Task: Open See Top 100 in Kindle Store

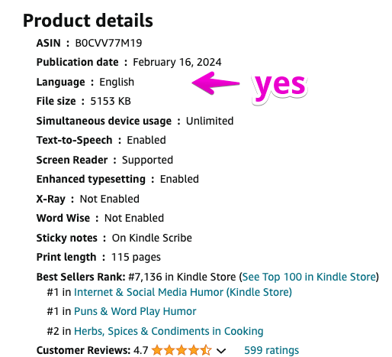Action: pyautogui.click(x=309, y=277)
